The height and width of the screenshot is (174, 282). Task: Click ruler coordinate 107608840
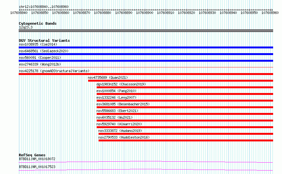pyautogui.click(x=19, y=13)
